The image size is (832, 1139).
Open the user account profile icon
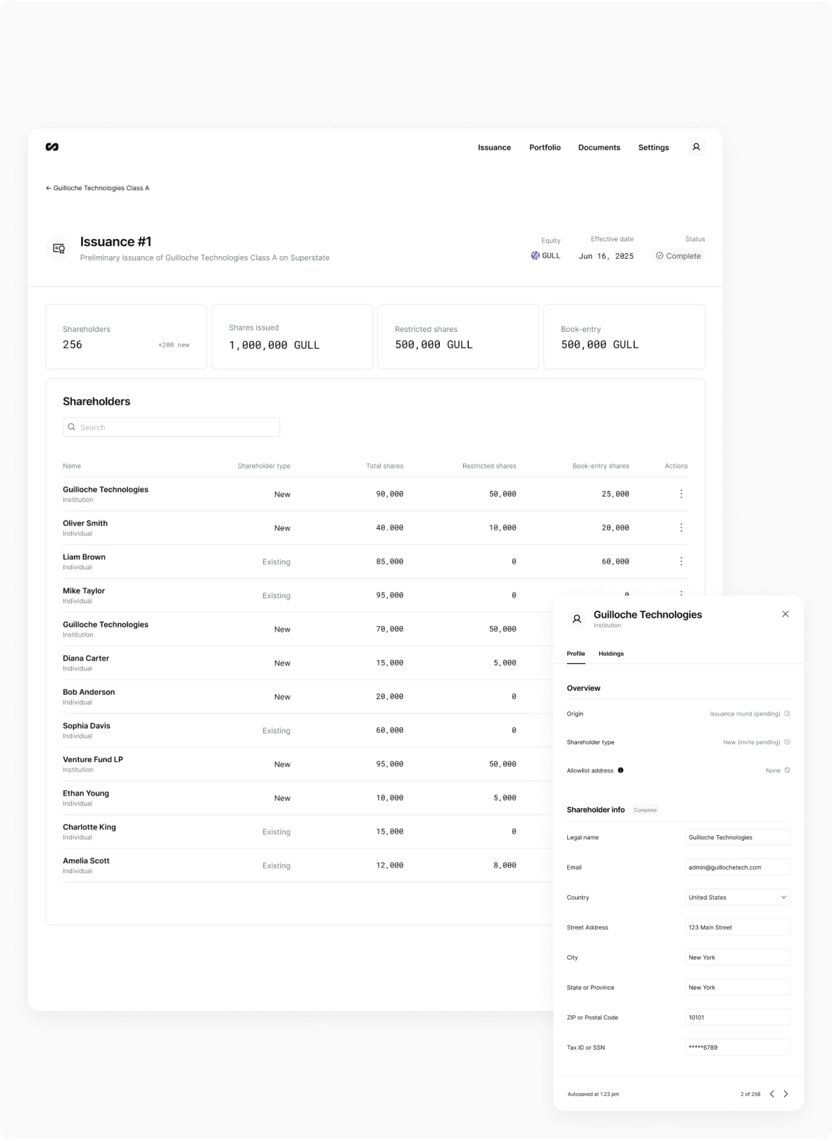pos(695,147)
